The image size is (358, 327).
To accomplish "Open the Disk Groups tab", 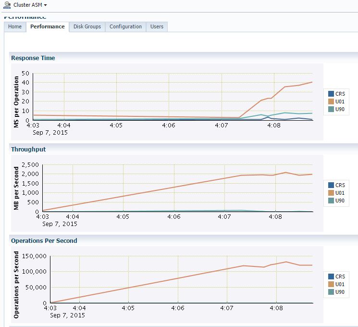I will [x=87, y=27].
